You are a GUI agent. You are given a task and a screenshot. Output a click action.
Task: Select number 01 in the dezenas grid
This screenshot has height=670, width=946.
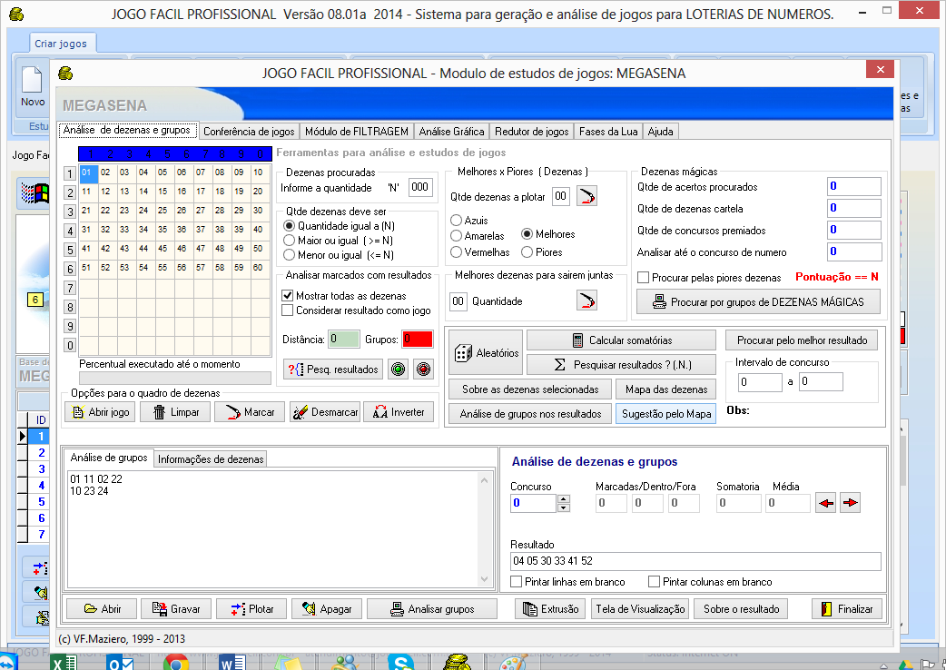(87, 172)
